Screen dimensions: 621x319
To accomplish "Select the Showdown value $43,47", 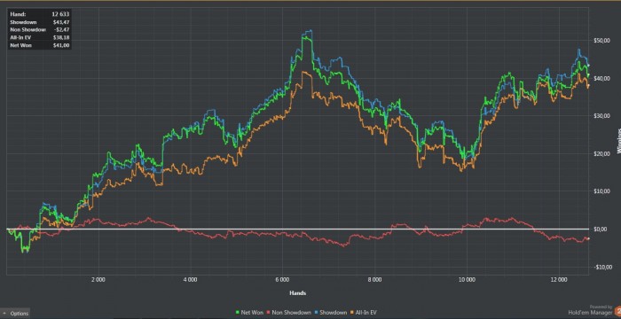I will (x=61, y=22).
